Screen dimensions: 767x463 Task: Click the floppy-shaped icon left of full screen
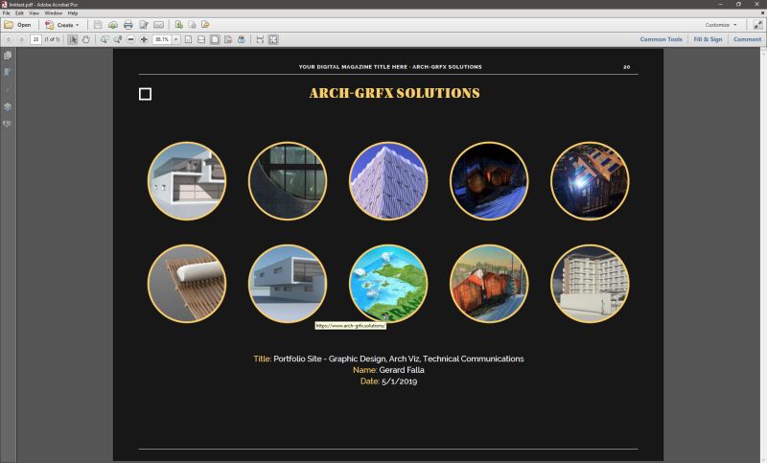click(260, 39)
